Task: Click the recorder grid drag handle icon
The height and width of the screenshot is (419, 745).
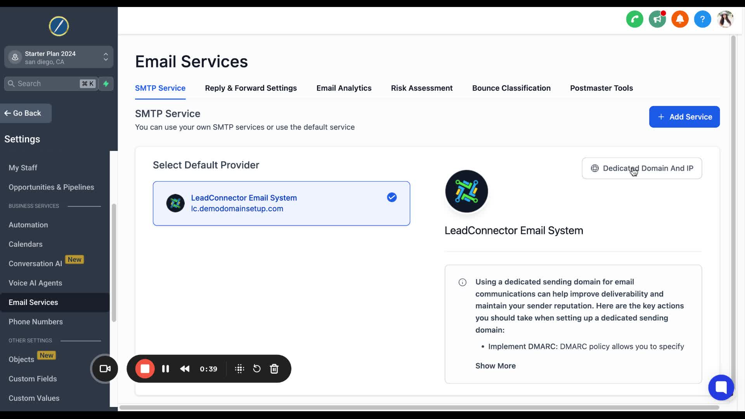Action: 240,369
